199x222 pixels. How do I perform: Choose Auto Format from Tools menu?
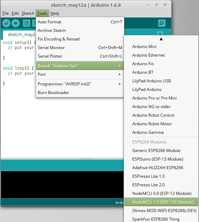coord(80,22)
